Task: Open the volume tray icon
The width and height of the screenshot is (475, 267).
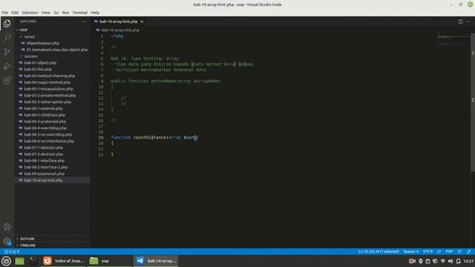Action: pos(451,261)
